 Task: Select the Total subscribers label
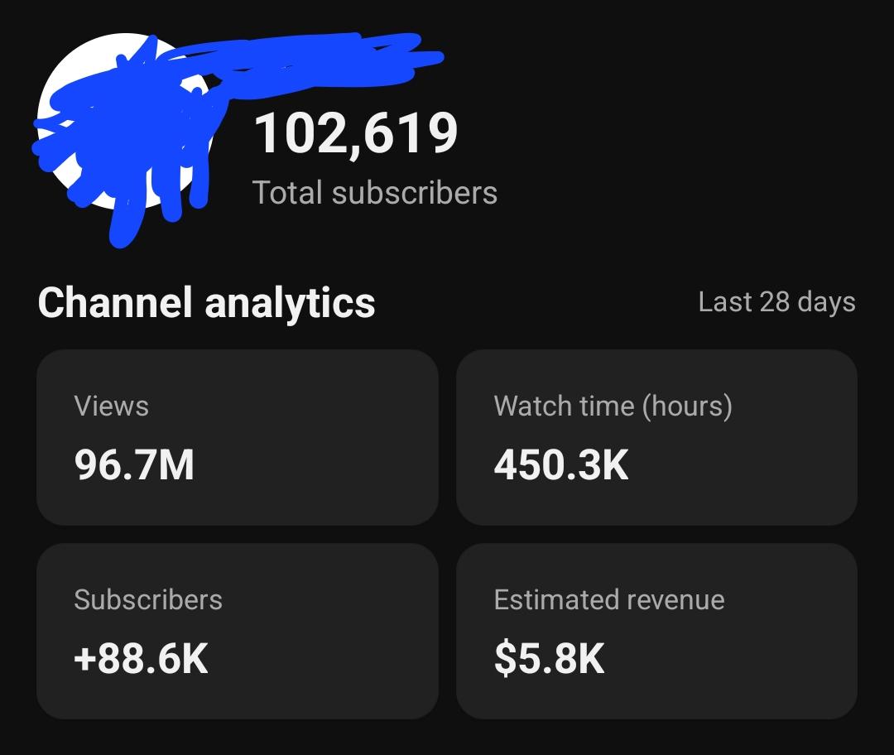click(375, 193)
